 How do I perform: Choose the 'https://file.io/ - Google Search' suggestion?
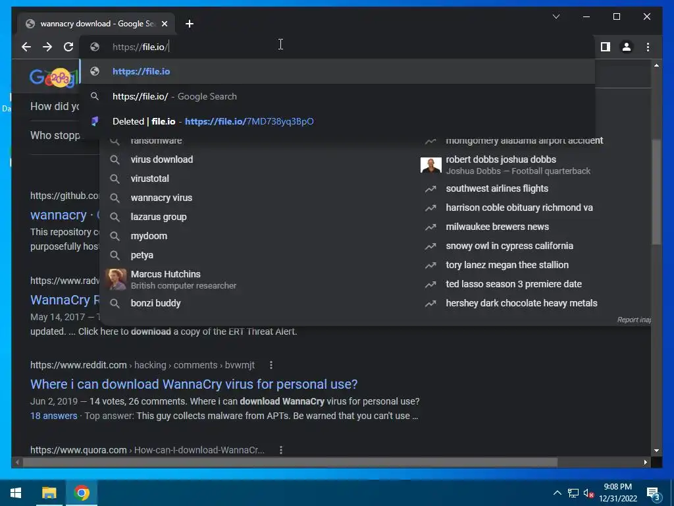[338, 96]
